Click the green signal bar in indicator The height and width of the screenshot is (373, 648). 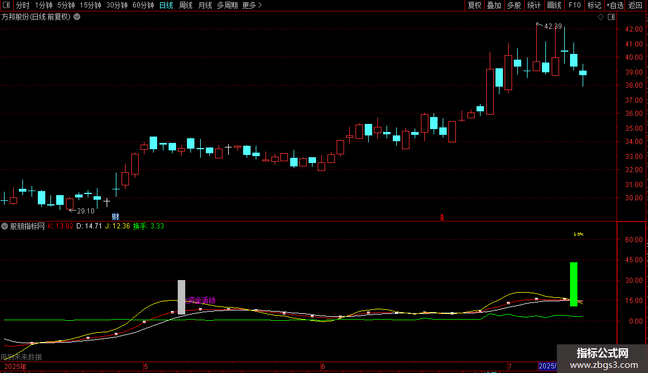(x=573, y=284)
